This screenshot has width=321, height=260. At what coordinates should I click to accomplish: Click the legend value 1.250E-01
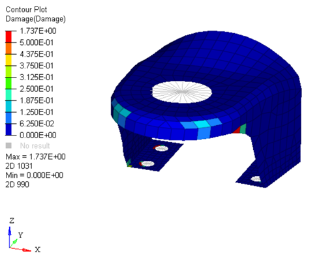coord(37,112)
